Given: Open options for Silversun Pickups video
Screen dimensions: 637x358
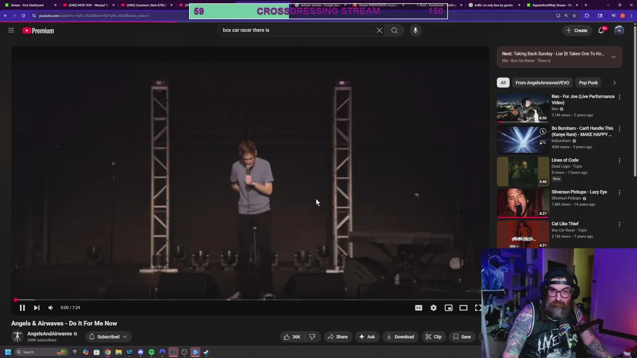Looking at the screenshot, I should pyautogui.click(x=619, y=192).
